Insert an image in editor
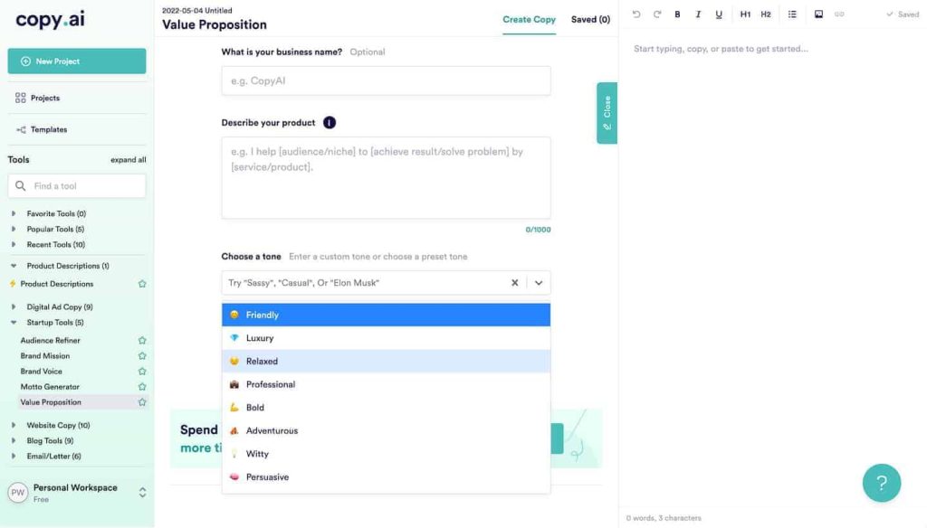The image size is (927, 528). [x=818, y=14]
